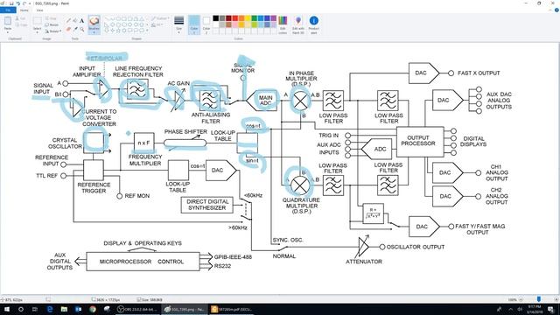Click the Select rectangle tool
560x315 pixels.
pyautogui.click(x=37, y=21)
